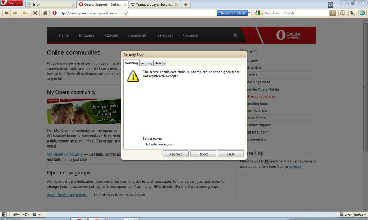Open the Contact support sidebar link
Viewport: 368px width, 220px height.
[x=257, y=132]
